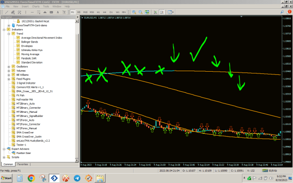Collapse the Indicators tree node
Image resolution: width=293 pixels, height=183 pixels.
click(x=4, y=29)
